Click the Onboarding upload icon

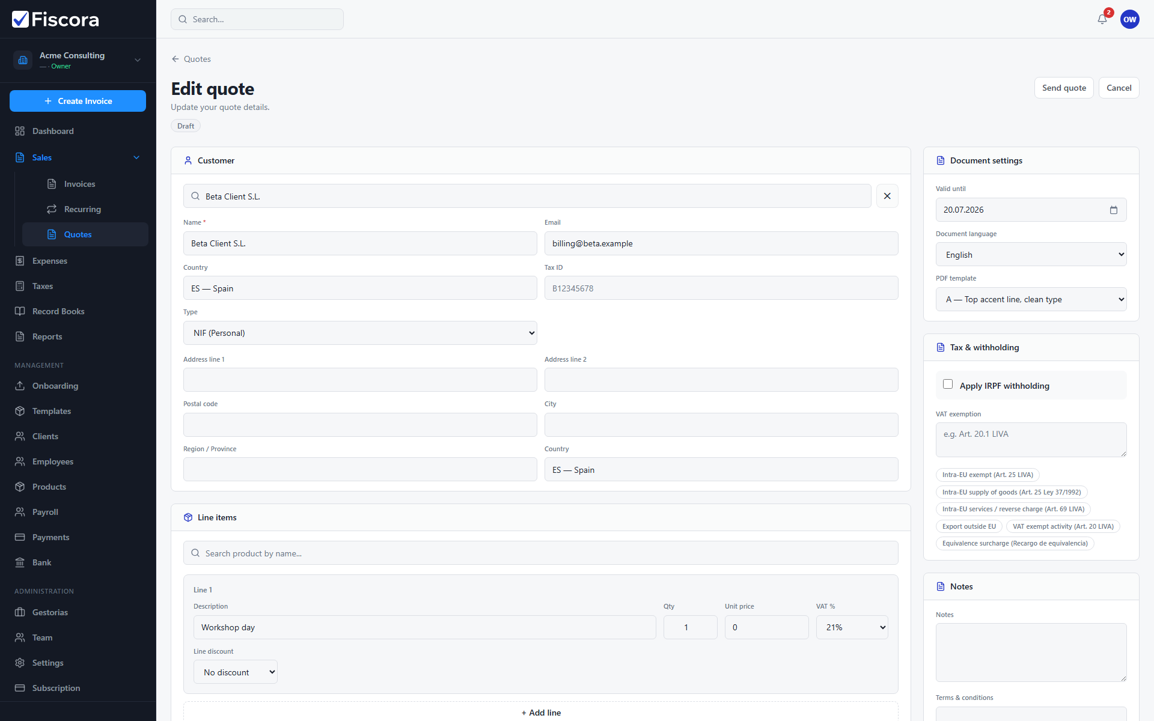20,386
